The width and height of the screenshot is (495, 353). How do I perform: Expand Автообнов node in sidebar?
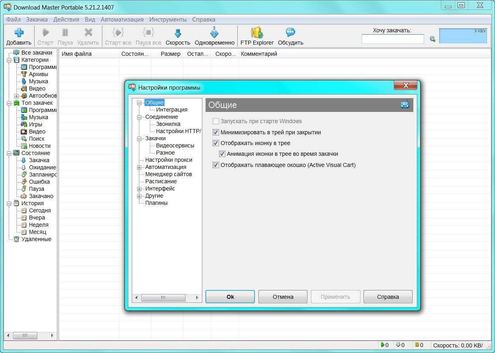16,96
